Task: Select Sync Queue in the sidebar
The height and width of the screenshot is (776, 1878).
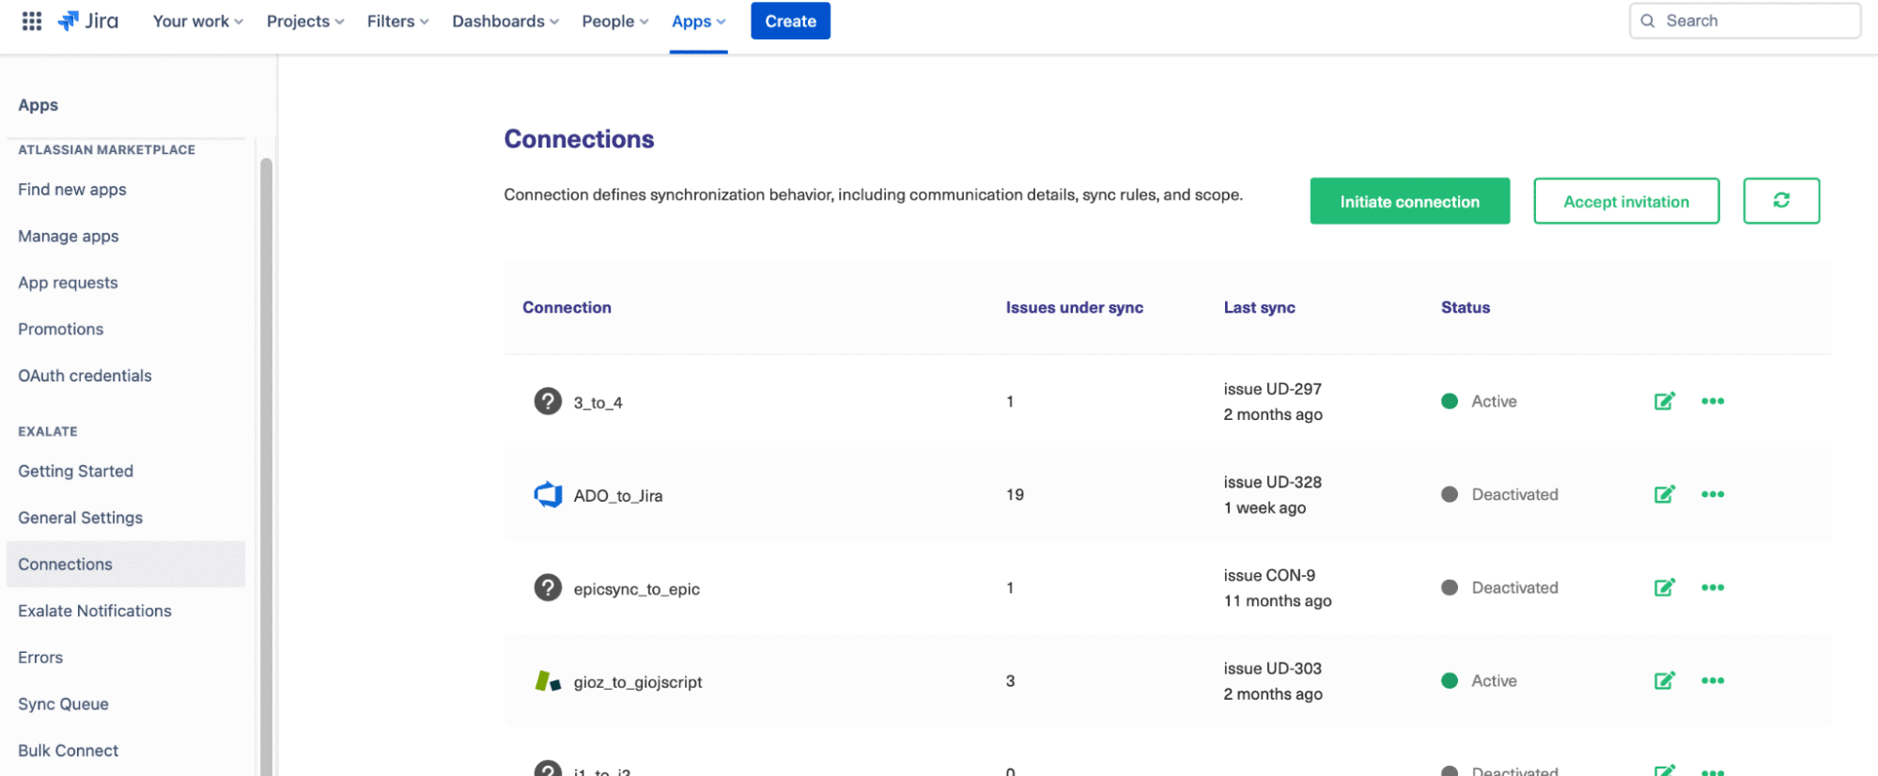Action: (63, 704)
